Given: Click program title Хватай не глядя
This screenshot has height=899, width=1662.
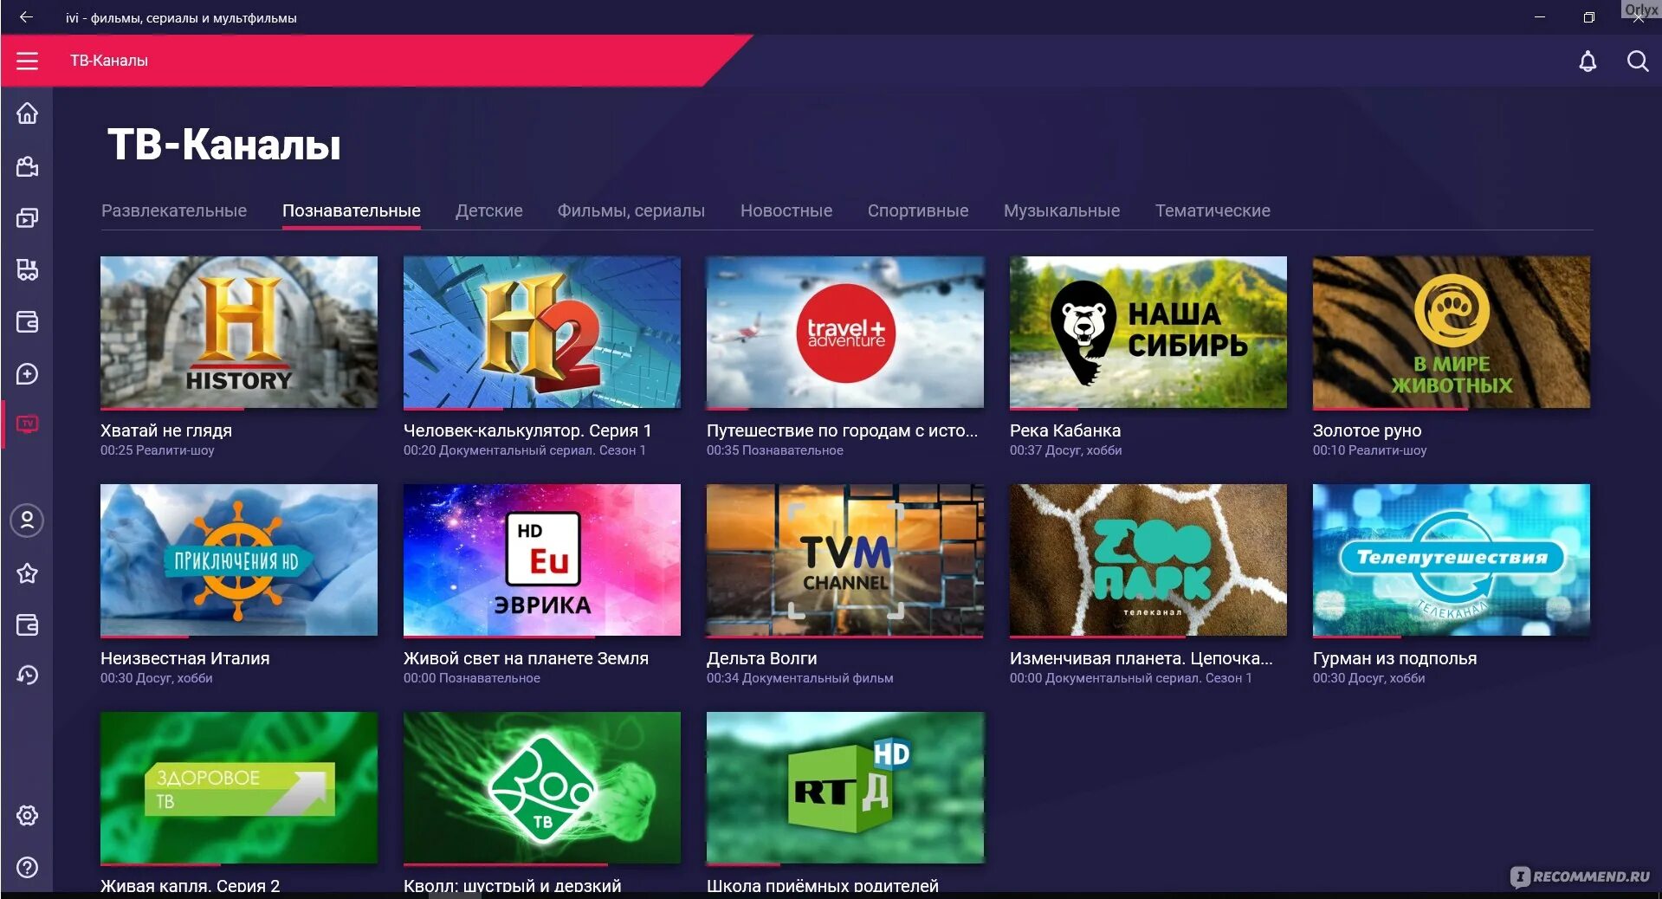Looking at the screenshot, I should pyautogui.click(x=166, y=430).
